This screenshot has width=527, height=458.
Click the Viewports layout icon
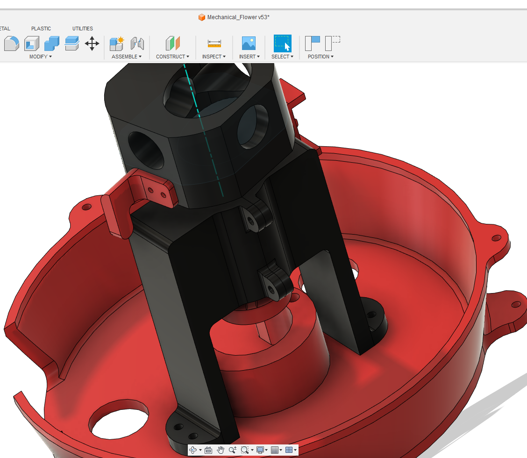tap(289, 450)
